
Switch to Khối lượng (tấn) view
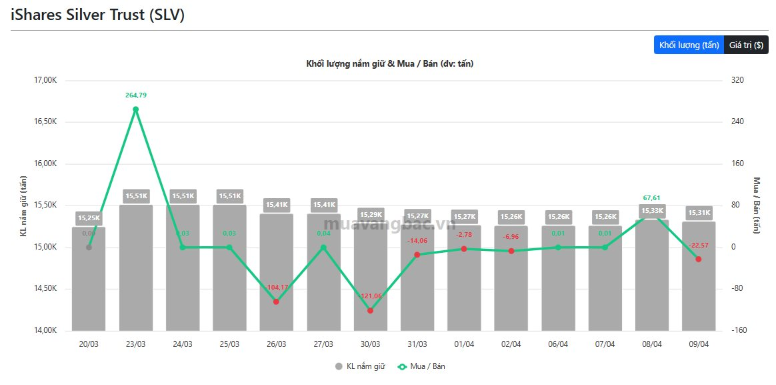click(x=689, y=45)
